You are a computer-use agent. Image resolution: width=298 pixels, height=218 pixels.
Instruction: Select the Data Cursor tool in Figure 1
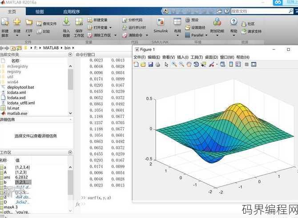pos(203,65)
